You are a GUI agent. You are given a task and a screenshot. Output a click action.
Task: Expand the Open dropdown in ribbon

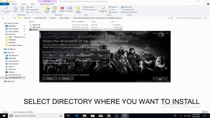click(114, 7)
